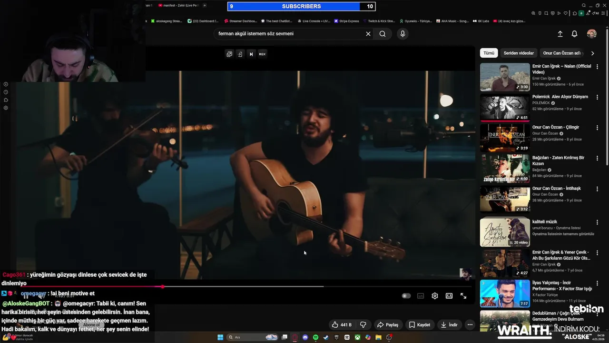Open the Streamer Dashboard bookmark
The image size is (609, 343).
click(x=240, y=21)
